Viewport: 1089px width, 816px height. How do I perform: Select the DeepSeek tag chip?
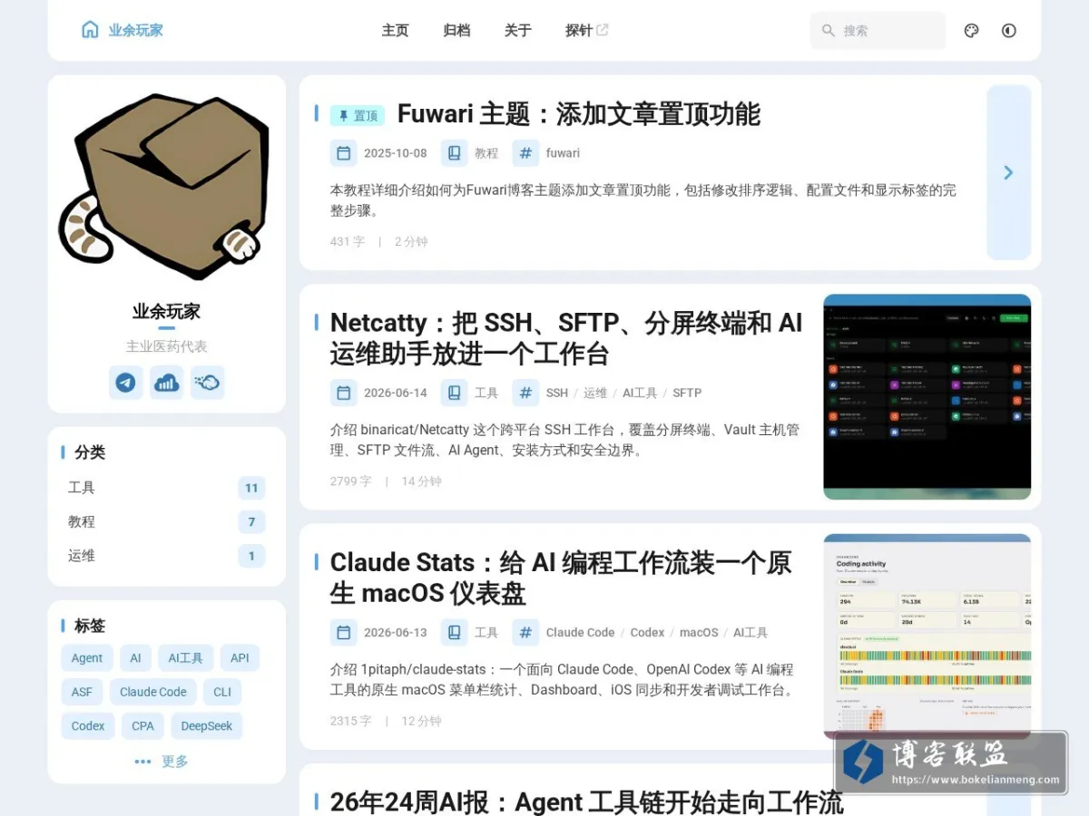click(x=207, y=726)
